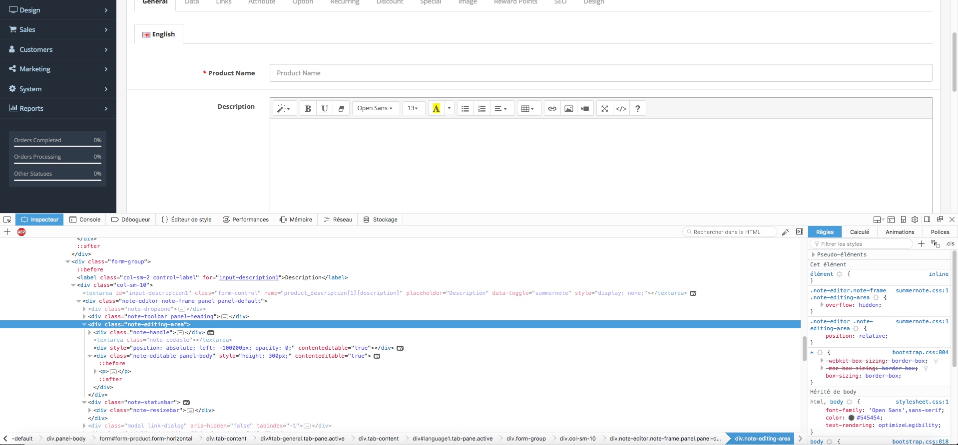958x445 pixels.
Task: Open the Animations styles tab
Action: (x=900, y=232)
